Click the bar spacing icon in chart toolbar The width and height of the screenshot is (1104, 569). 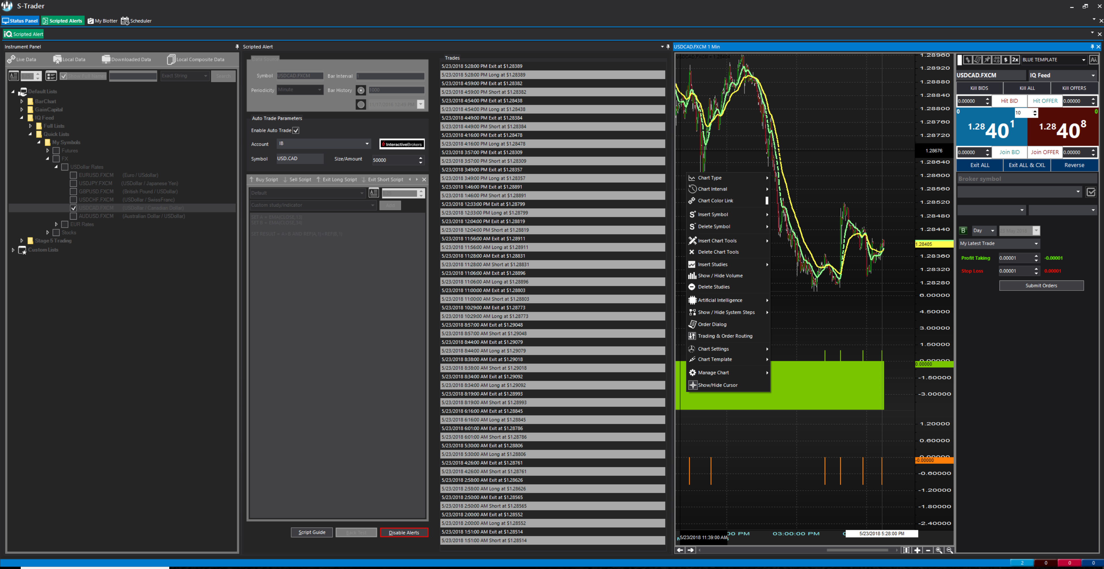(x=906, y=550)
